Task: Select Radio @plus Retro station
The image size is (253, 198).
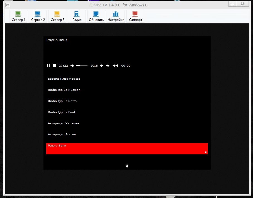Action: tap(62, 101)
